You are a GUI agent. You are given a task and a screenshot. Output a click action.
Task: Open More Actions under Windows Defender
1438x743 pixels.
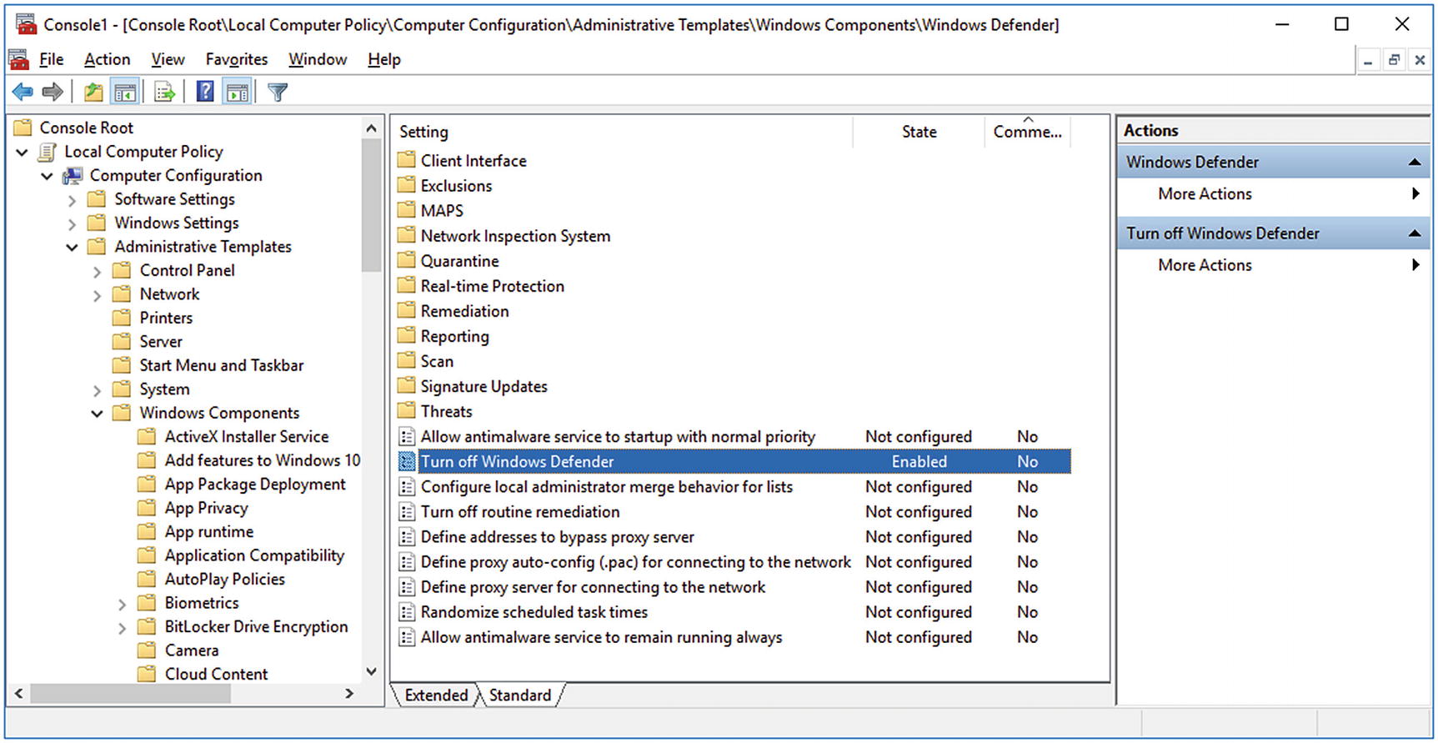(x=1205, y=193)
